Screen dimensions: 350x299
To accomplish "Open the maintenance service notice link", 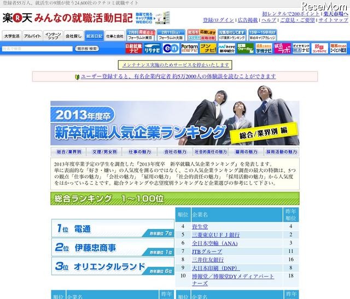I will click(176, 65).
